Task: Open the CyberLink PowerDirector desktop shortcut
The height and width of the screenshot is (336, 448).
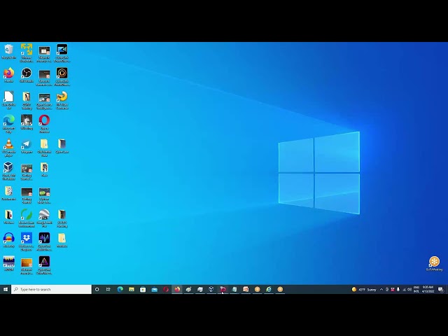Action: (x=62, y=53)
